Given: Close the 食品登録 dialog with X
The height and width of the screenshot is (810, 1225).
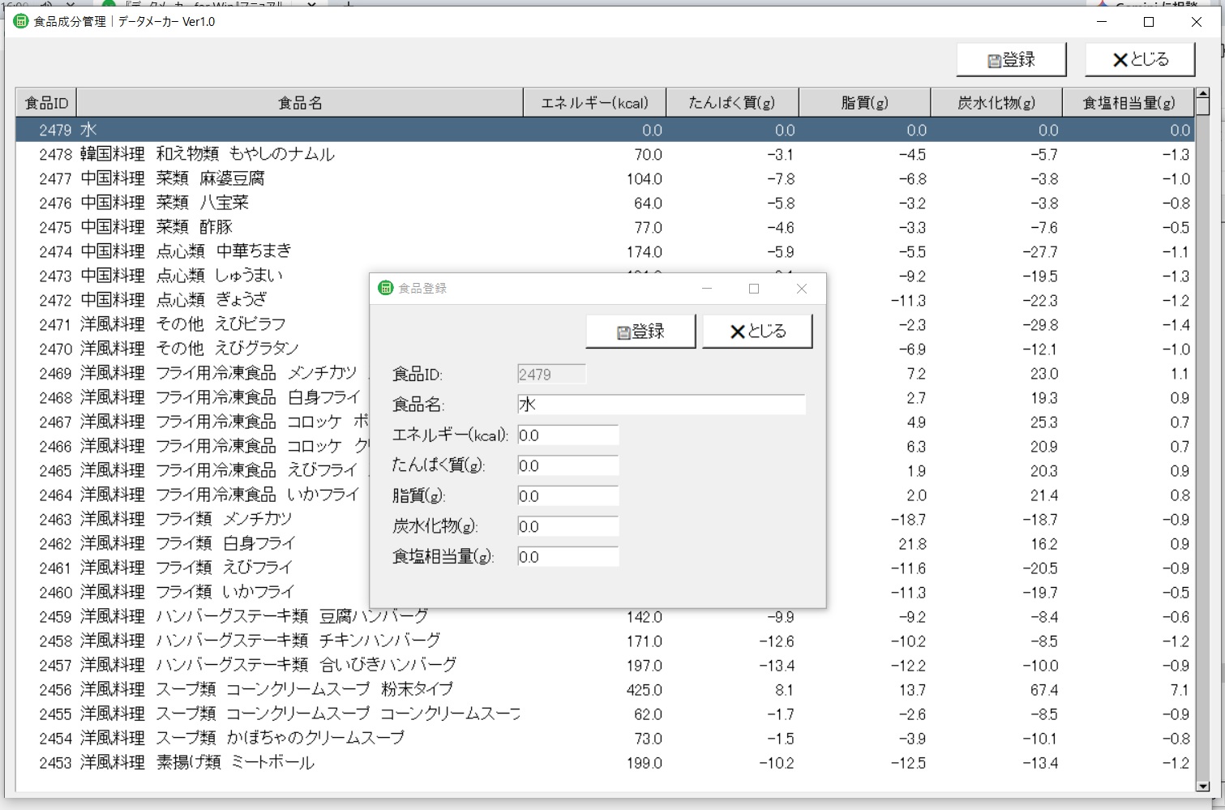Looking at the screenshot, I should (802, 289).
